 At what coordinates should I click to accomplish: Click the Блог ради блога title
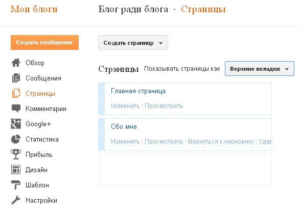133,10
